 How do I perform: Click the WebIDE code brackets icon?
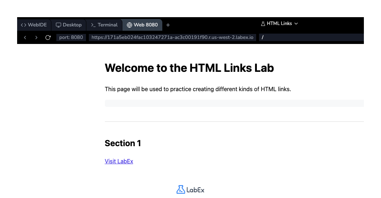tap(24, 25)
